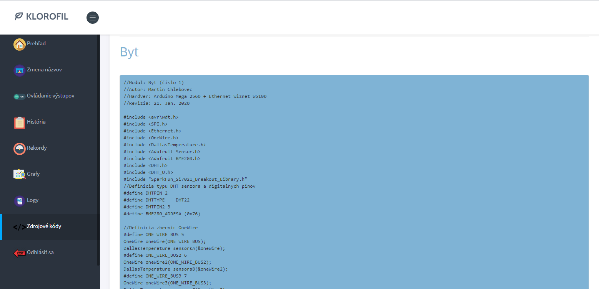This screenshot has height=289, width=599.
Task: Click the sidebar vertical scrollbar
Action: (98, 150)
